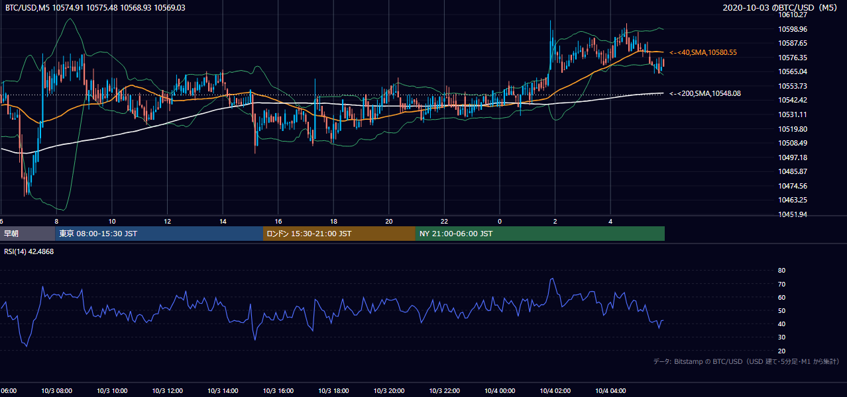Click price axis value 10553.73
The height and width of the screenshot is (397, 847).
[793, 86]
